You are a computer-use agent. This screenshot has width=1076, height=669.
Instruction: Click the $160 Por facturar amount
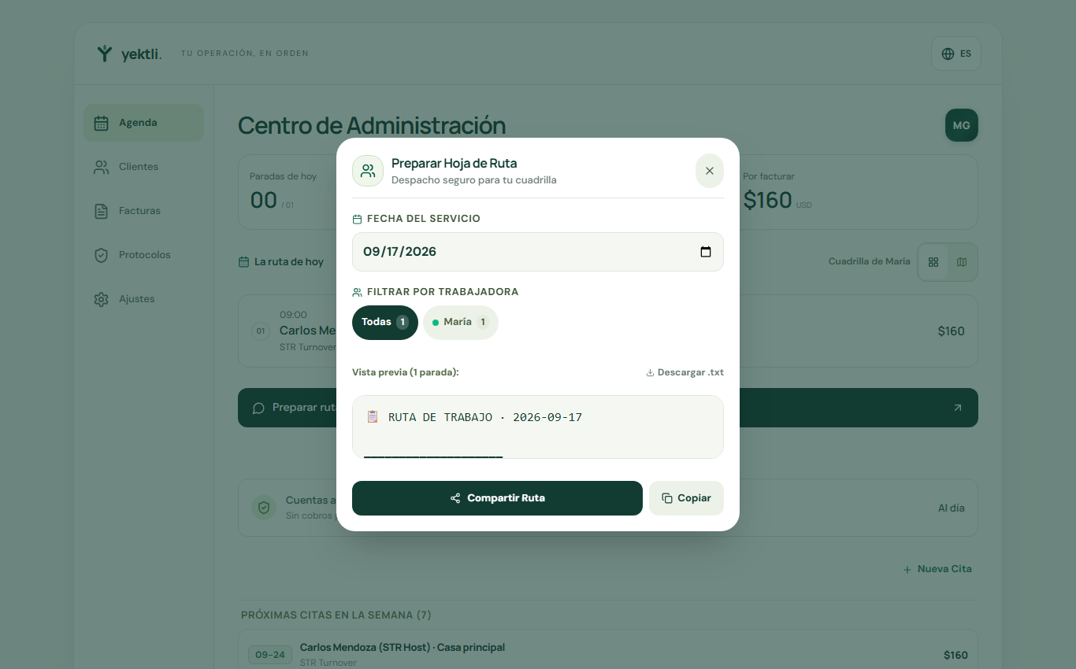click(767, 200)
